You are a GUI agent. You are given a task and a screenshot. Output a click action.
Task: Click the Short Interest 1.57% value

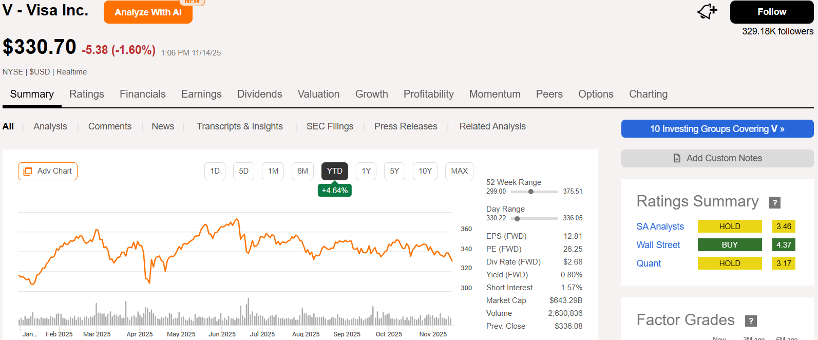572,288
